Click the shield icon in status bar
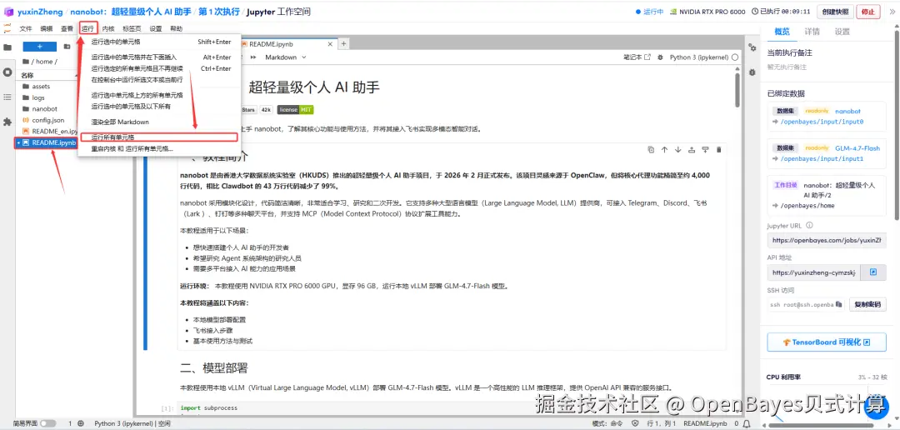The height and width of the screenshot is (430, 900). pos(635,423)
